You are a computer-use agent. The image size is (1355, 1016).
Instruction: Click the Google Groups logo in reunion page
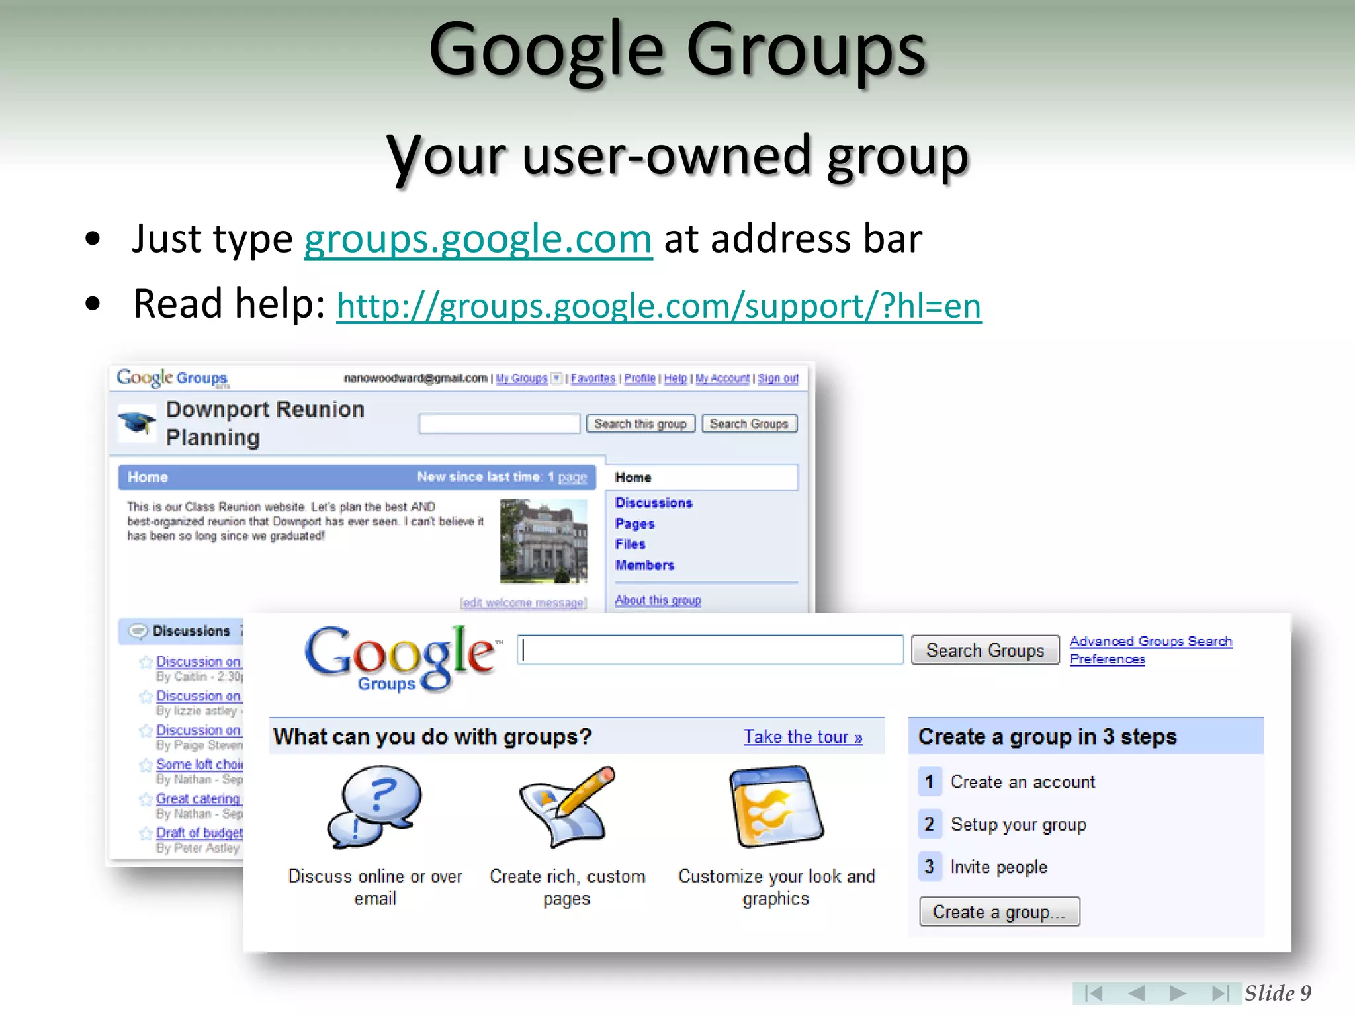[x=172, y=378]
